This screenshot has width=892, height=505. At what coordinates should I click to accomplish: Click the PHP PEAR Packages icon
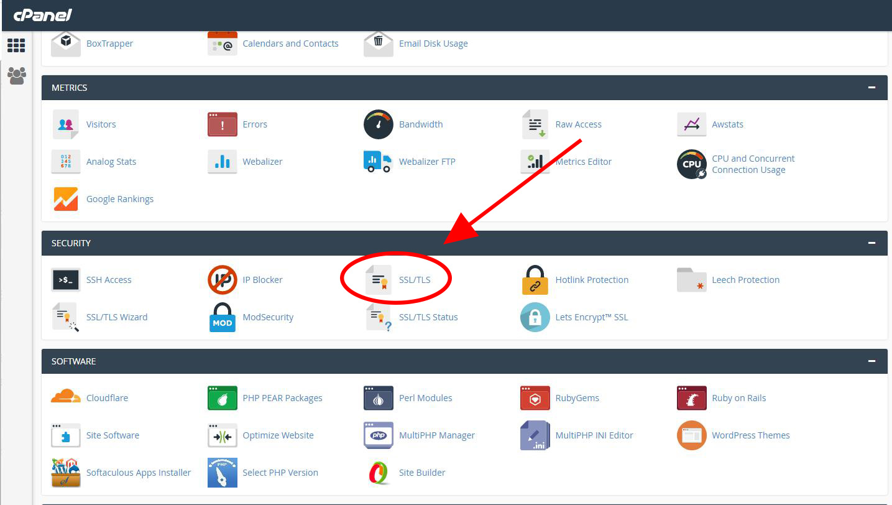[x=223, y=398]
